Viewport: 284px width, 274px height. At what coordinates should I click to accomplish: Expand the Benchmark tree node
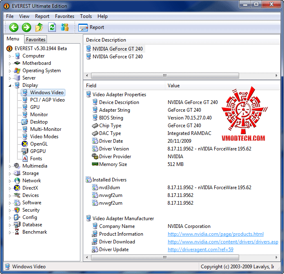10,232
